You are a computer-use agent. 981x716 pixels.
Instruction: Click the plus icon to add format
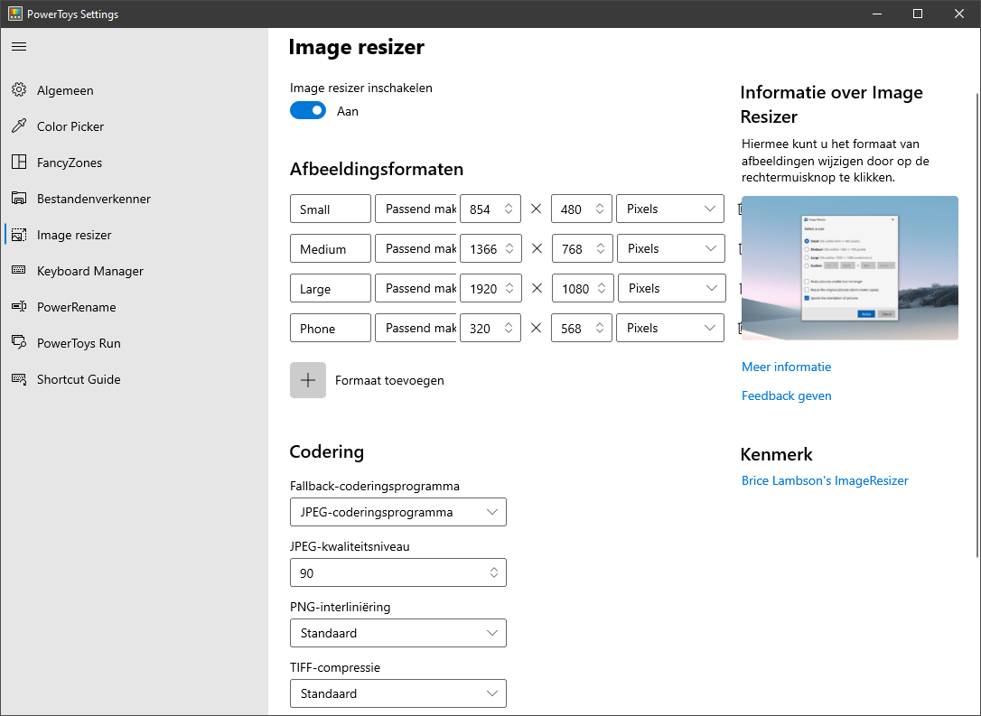pos(308,380)
